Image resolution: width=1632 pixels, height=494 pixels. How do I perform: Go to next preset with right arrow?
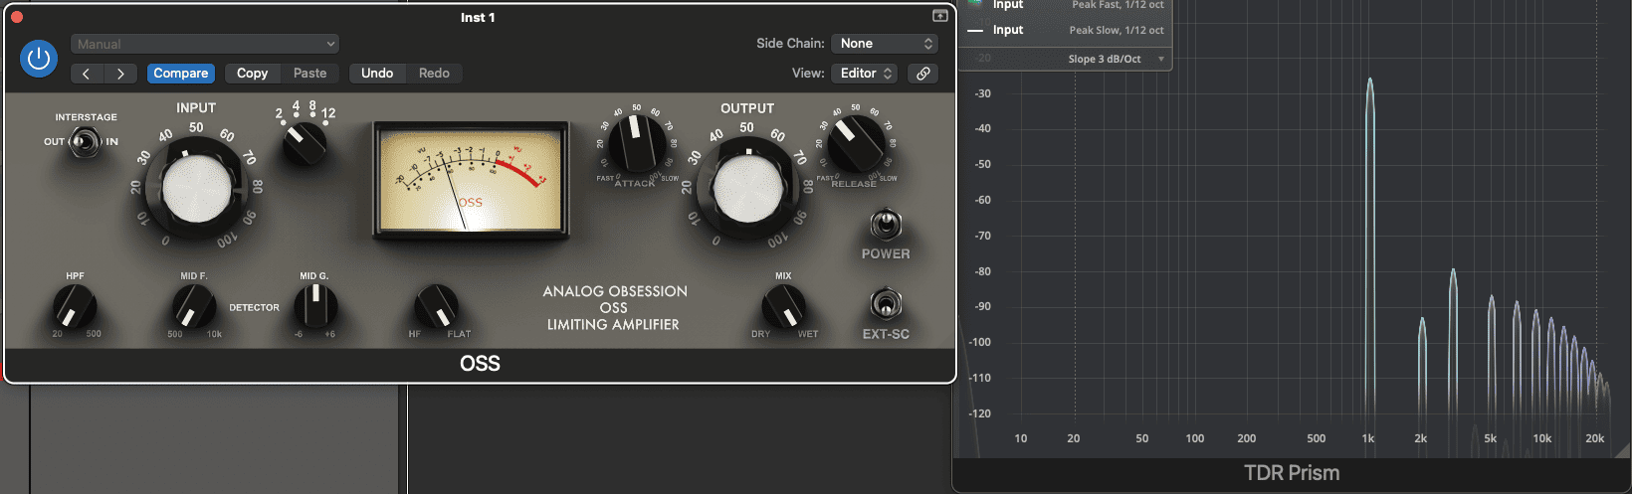pos(120,74)
